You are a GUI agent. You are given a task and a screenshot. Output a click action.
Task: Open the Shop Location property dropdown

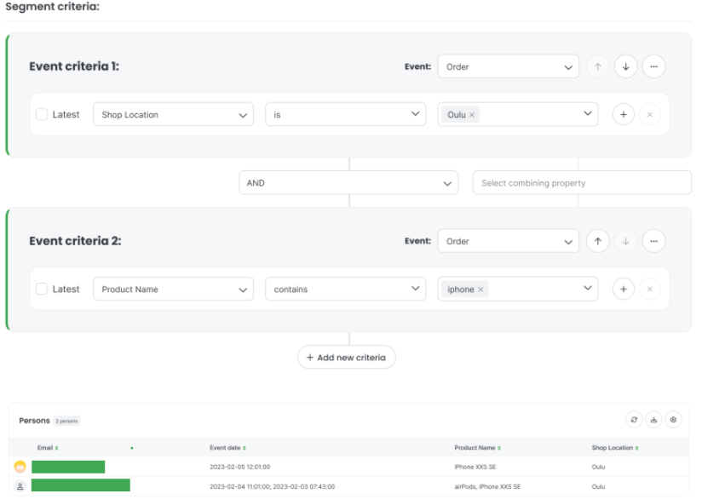coord(173,115)
